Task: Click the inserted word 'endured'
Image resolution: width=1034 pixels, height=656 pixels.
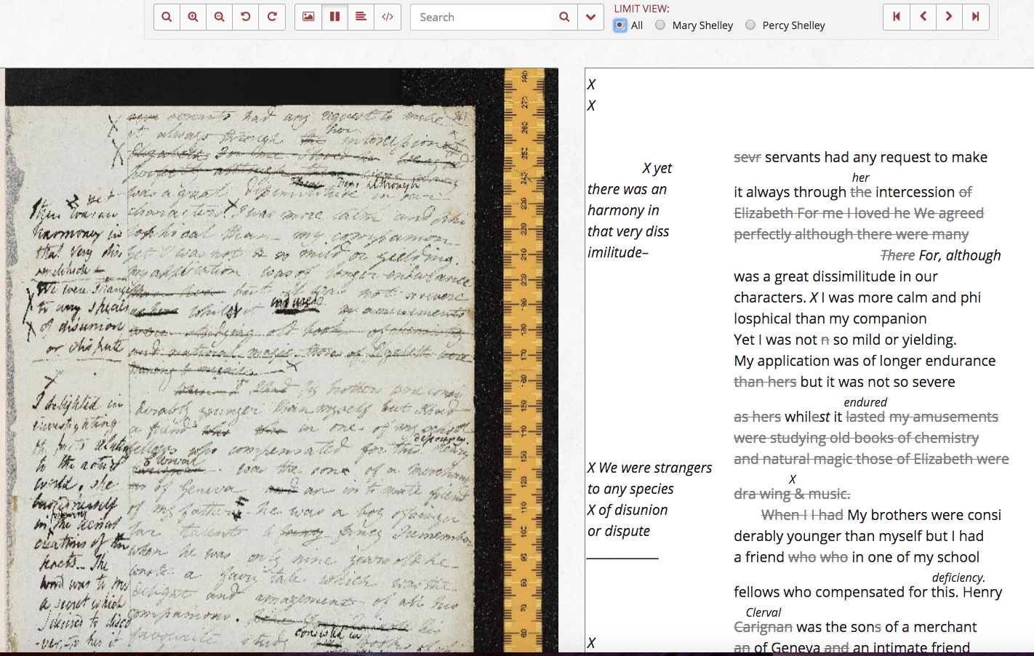Action: (865, 402)
